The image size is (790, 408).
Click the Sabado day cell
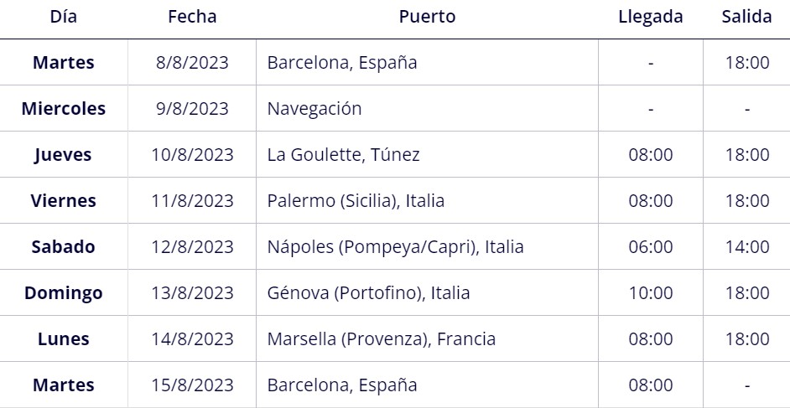64,247
